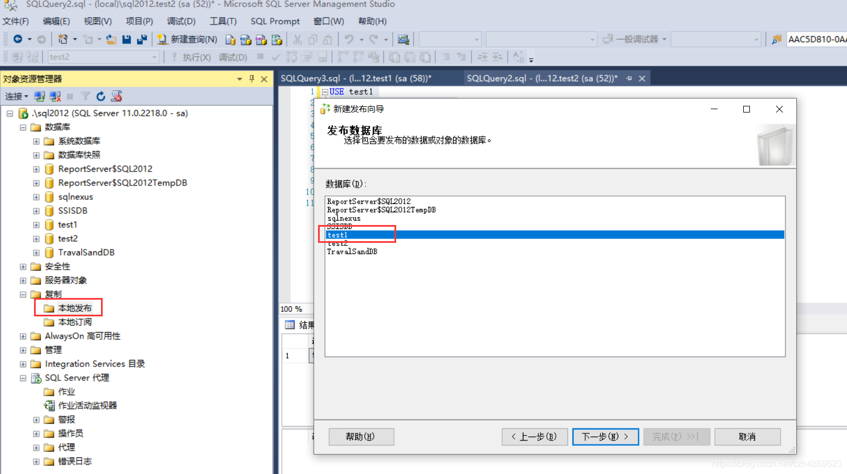847x474 pixels.
Task: Open the SQL Prompt menu
Action: (275, 21)
